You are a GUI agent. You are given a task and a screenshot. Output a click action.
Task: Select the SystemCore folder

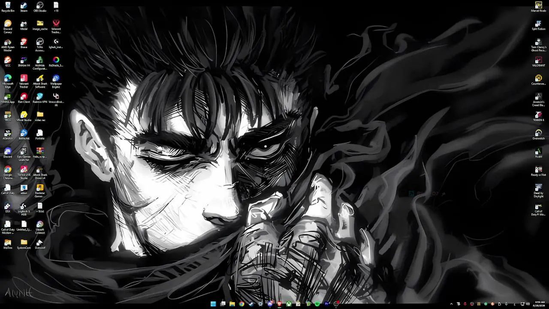(24, 244)
